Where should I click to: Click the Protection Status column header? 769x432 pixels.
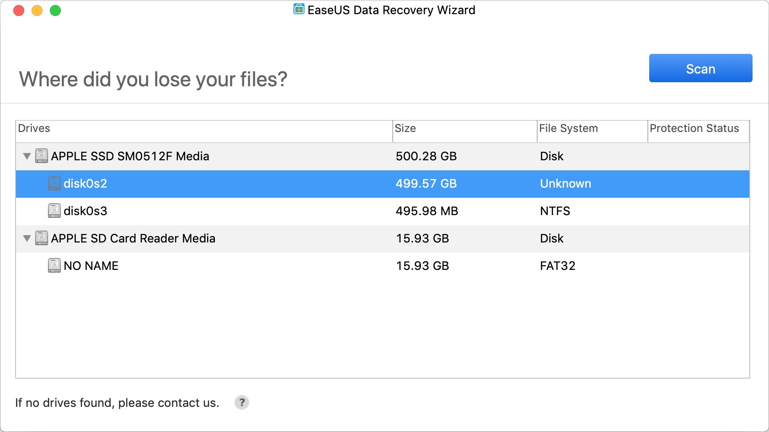tap(698, 129)
